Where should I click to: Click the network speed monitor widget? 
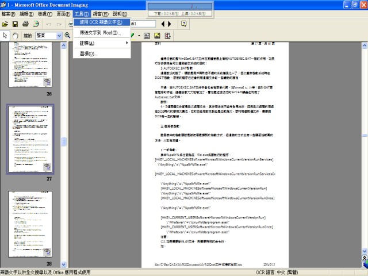[180, 9]
